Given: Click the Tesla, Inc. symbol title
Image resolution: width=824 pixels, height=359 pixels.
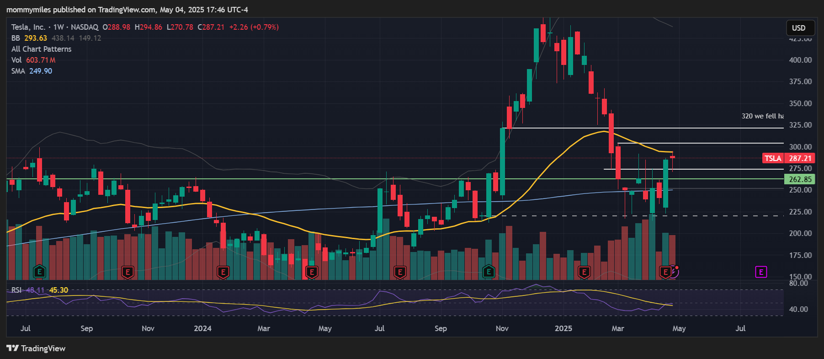Looking at the screenshot, I should click(x=28, y=27).
